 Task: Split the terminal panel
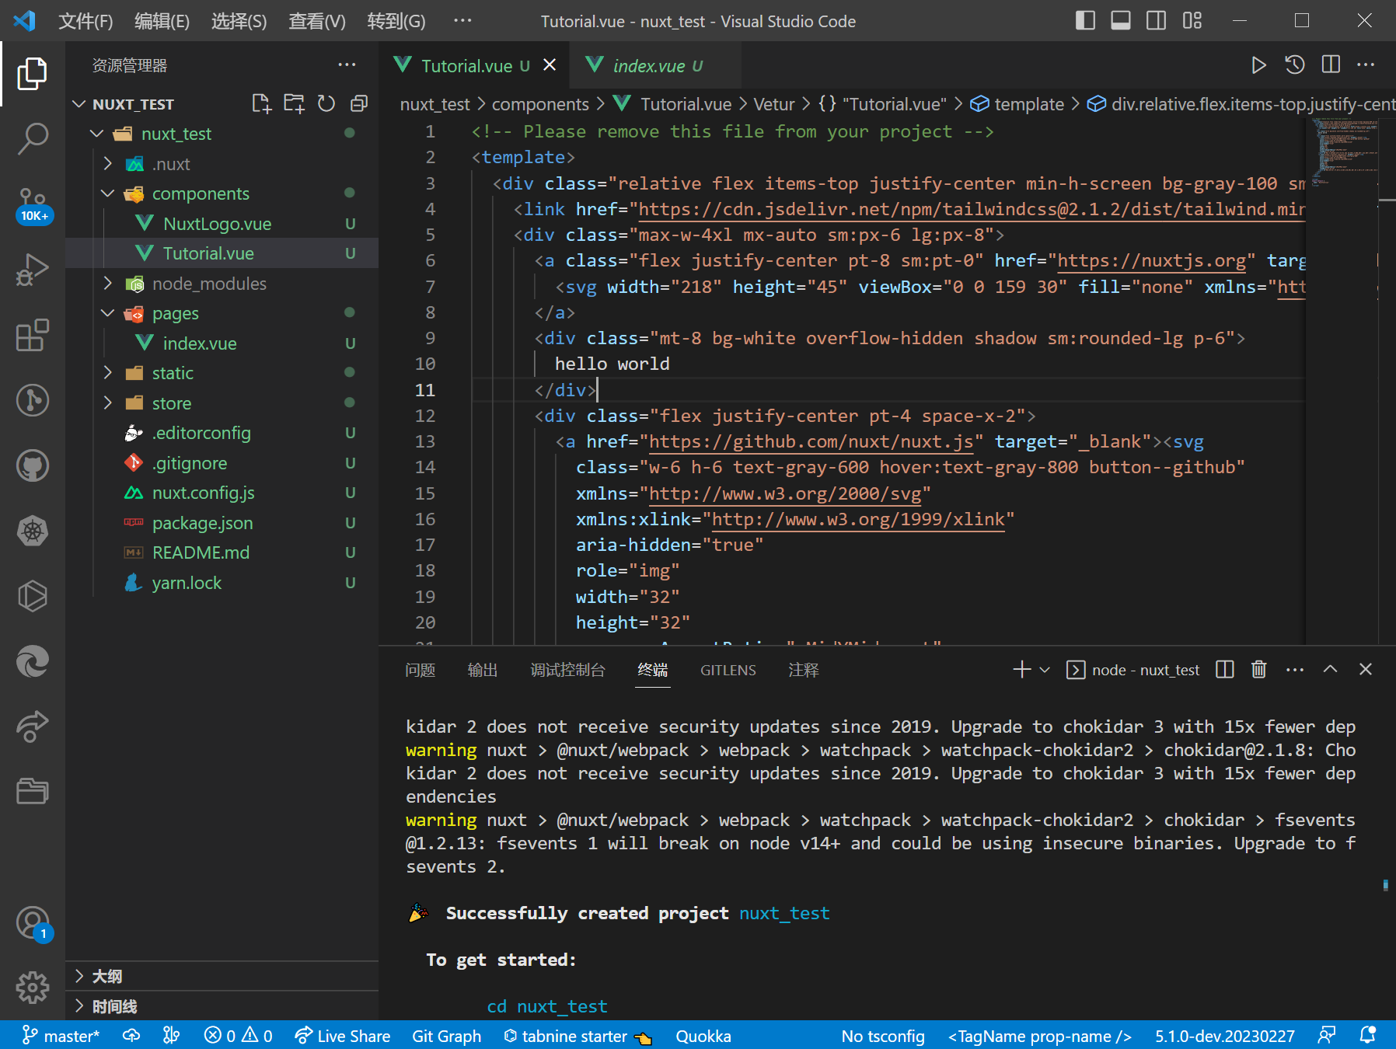click(1225, 669)
